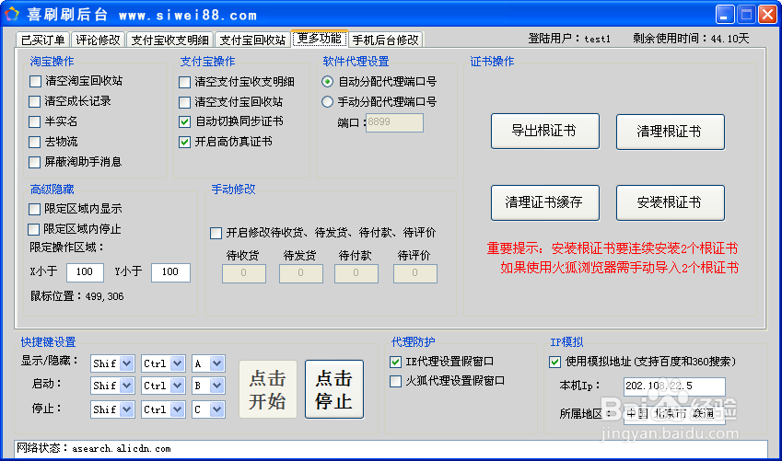Open the 评论修改 tab
Image resolution: width=782 pixels, height=461 pixels.
(98, 40)
